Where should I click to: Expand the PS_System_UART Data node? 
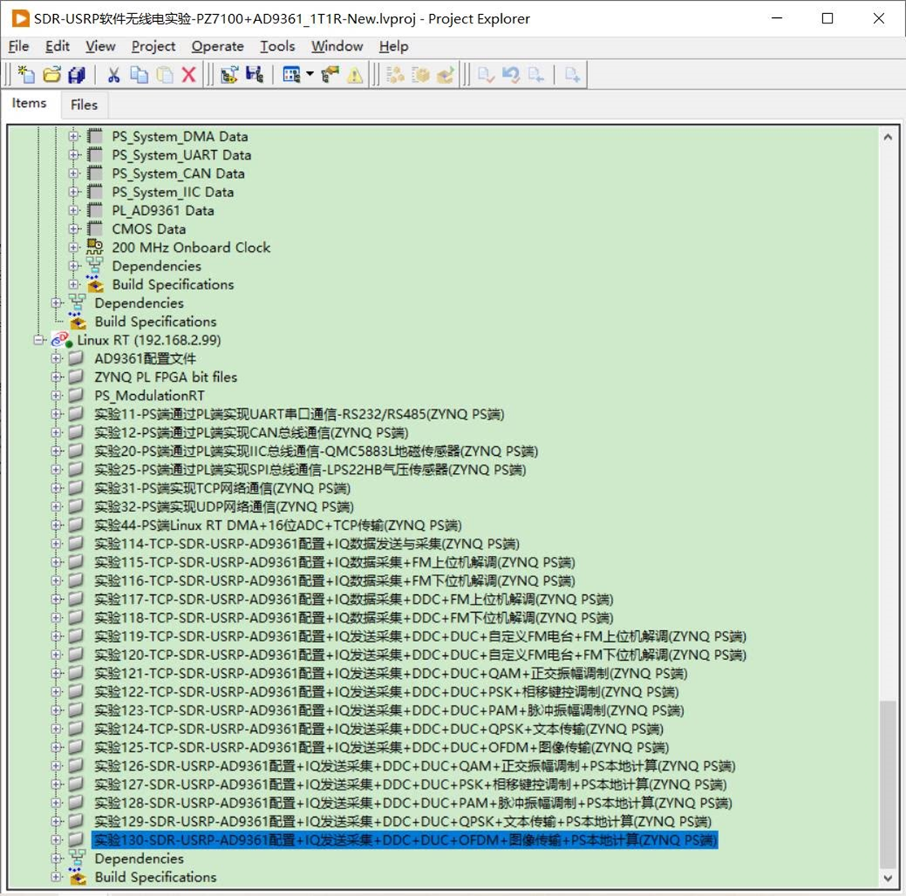click(x=73, y=155)
